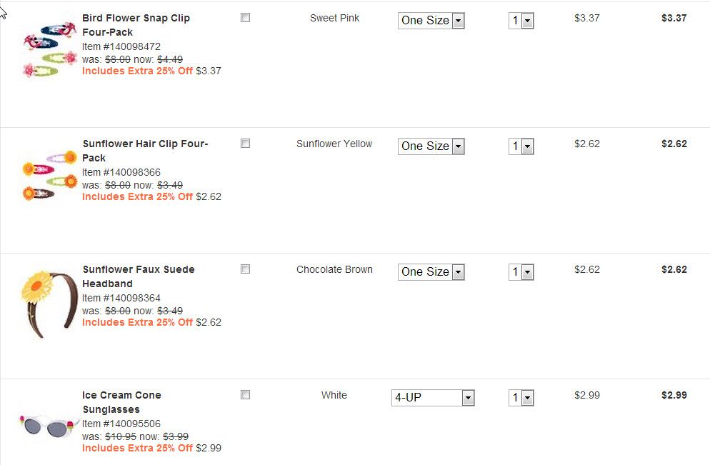This screenshot has width=710, height=465.
Task: Open the 4-UP size dropdown
Action: (433, 398)
